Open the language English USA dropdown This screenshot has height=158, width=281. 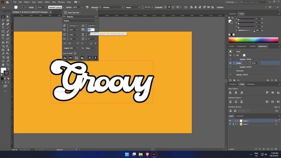coord(77,48)
